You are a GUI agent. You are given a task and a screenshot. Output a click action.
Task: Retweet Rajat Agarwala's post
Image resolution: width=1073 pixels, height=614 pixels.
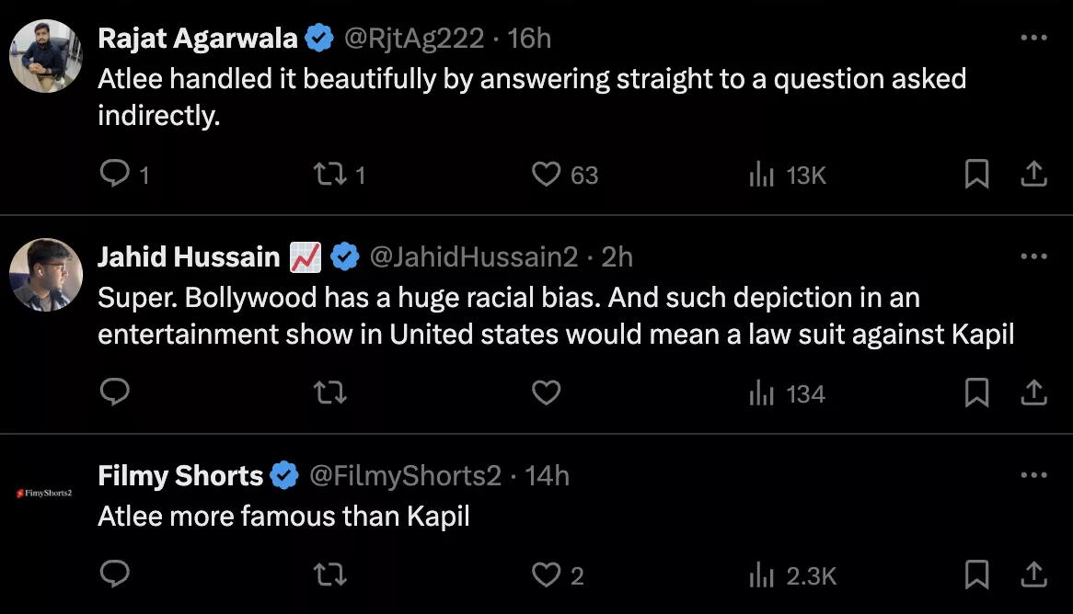click(329, 174)
